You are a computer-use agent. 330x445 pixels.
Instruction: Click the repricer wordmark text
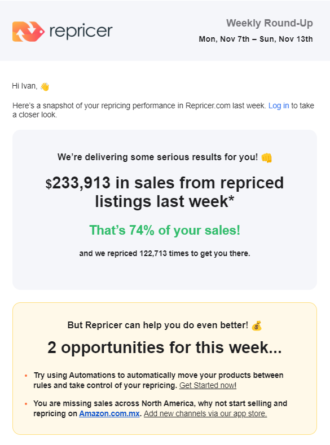81,31
